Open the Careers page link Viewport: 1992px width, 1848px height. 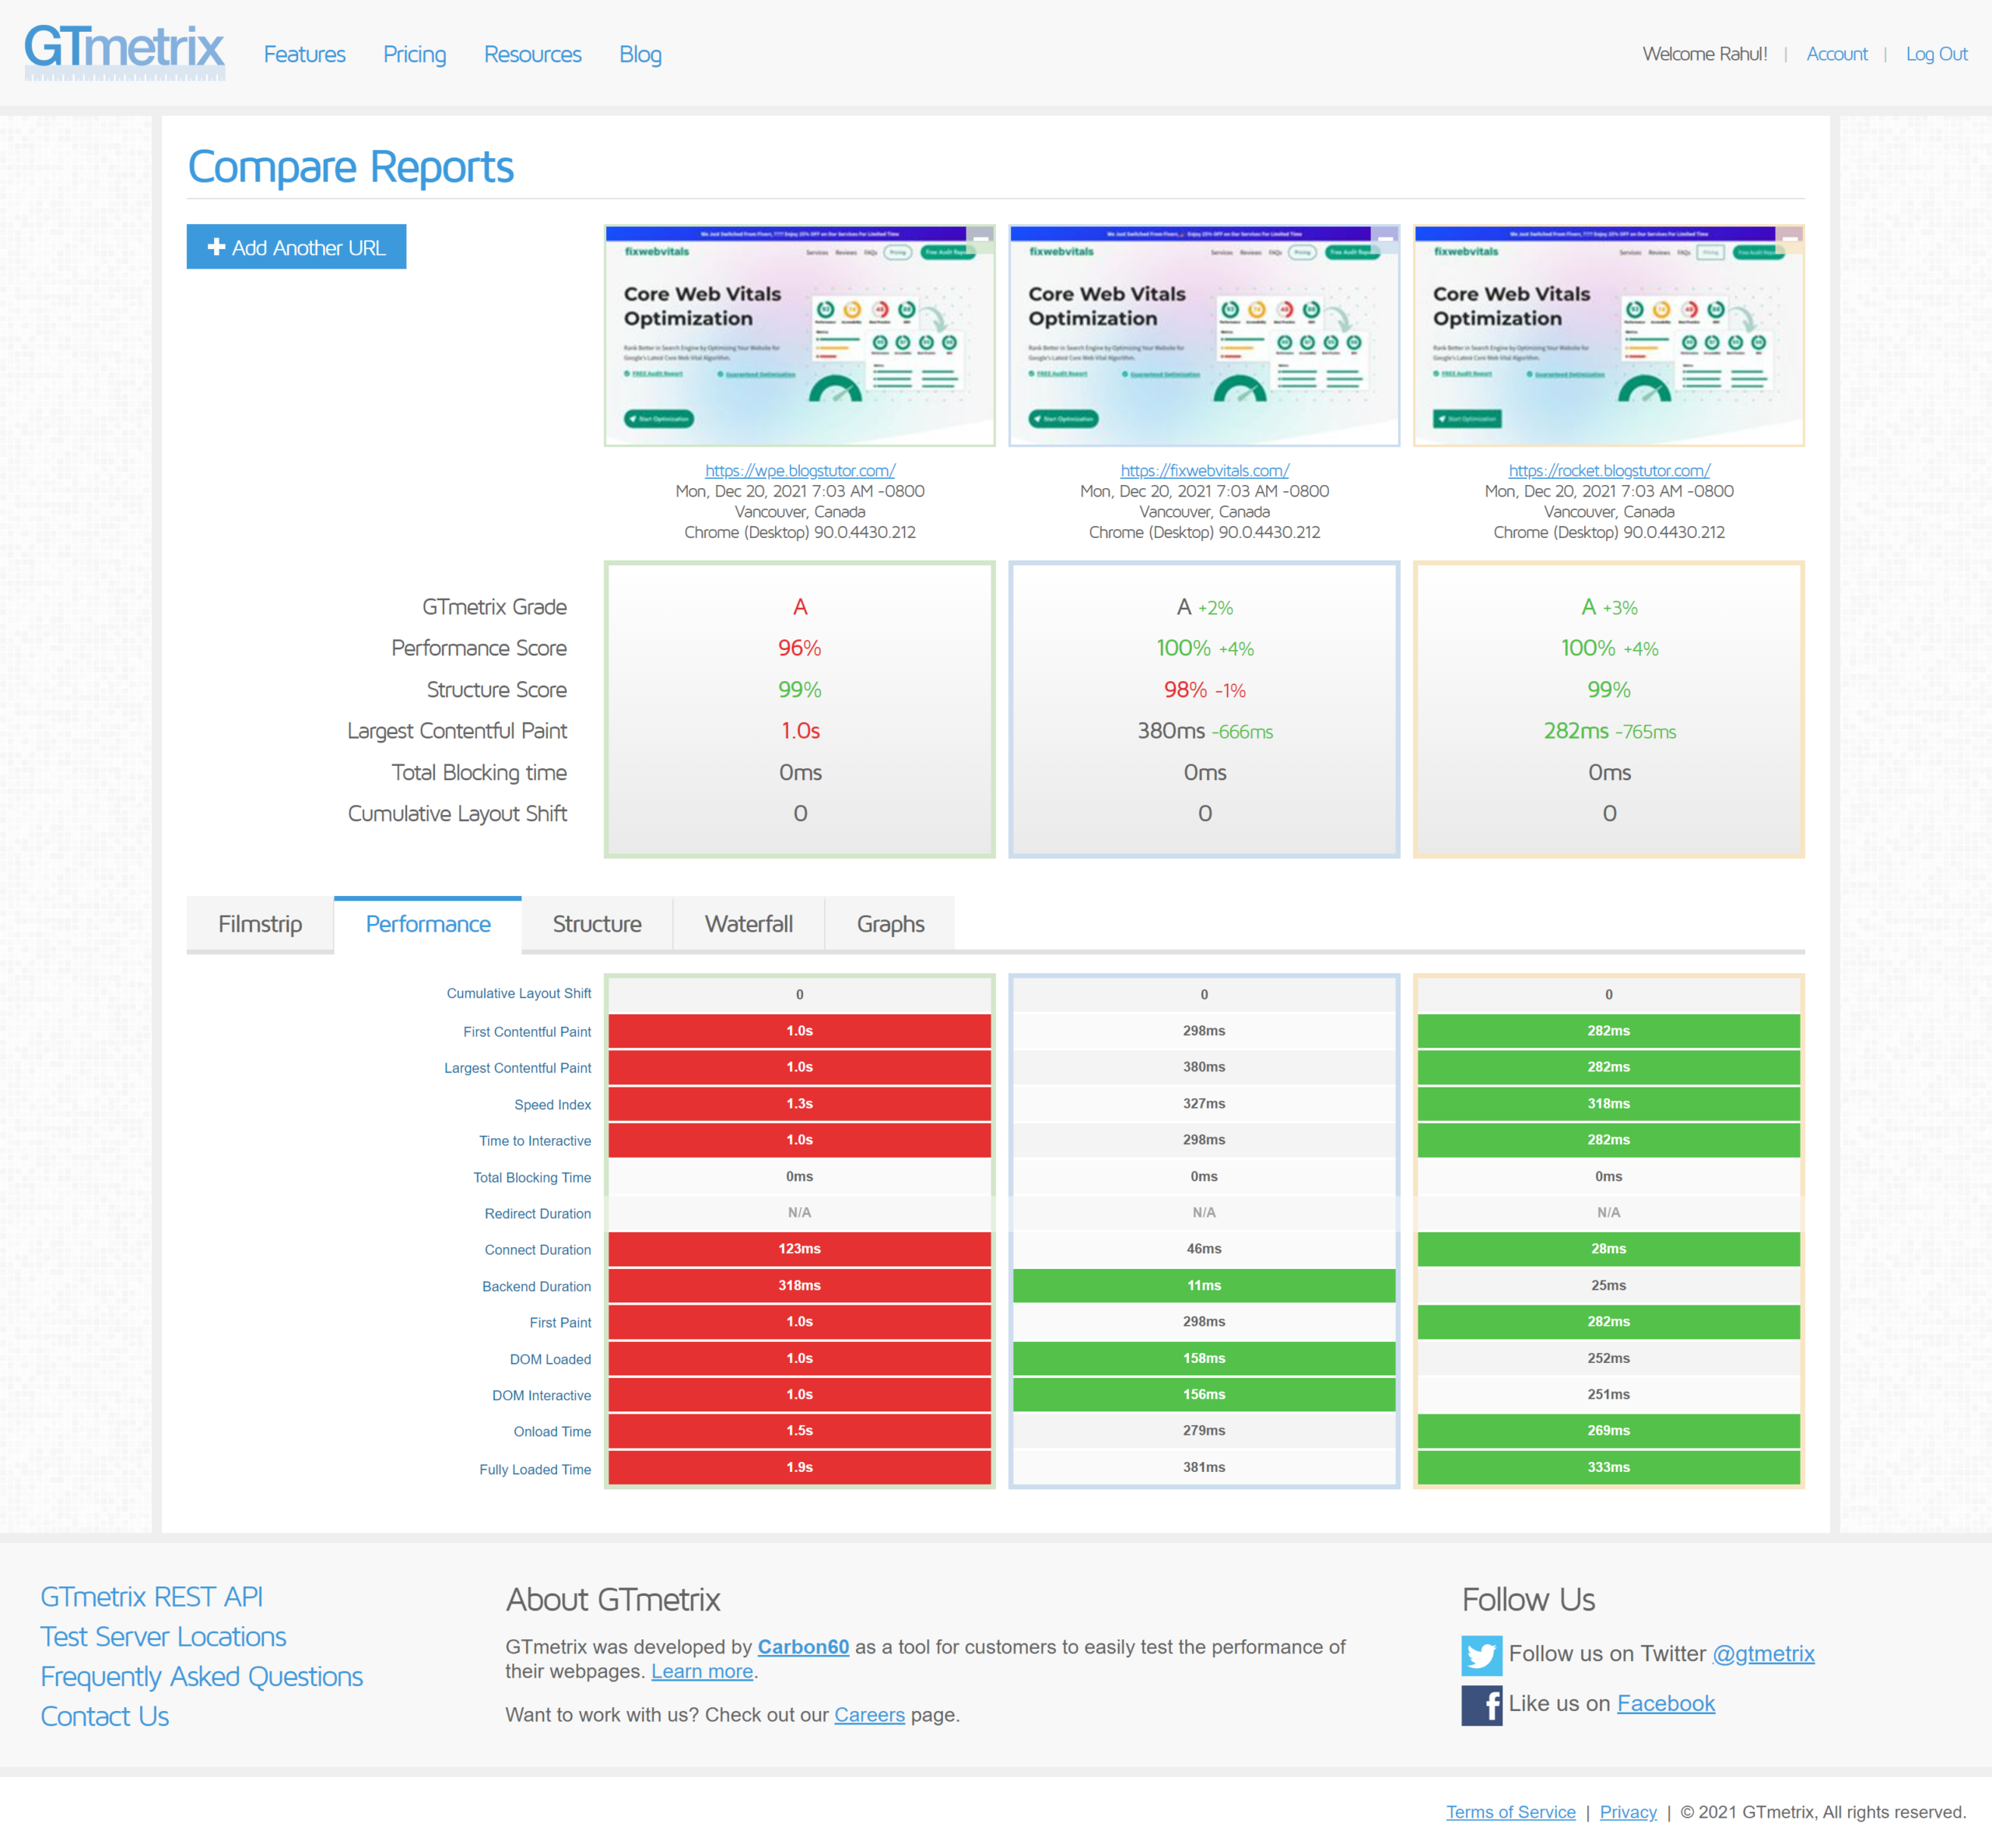870,1715
